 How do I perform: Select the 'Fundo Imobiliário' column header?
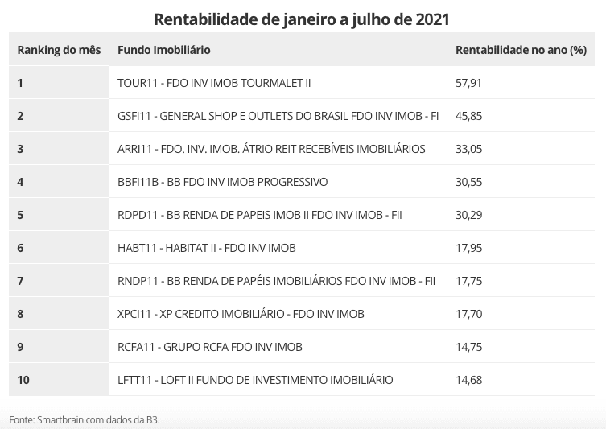point(164,50)
